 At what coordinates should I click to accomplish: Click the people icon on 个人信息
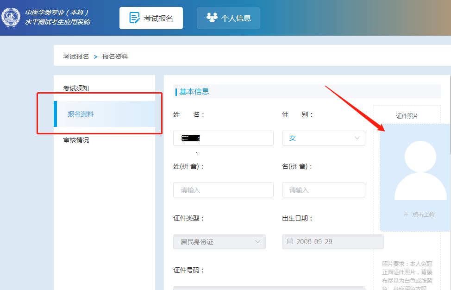[212, 18]
